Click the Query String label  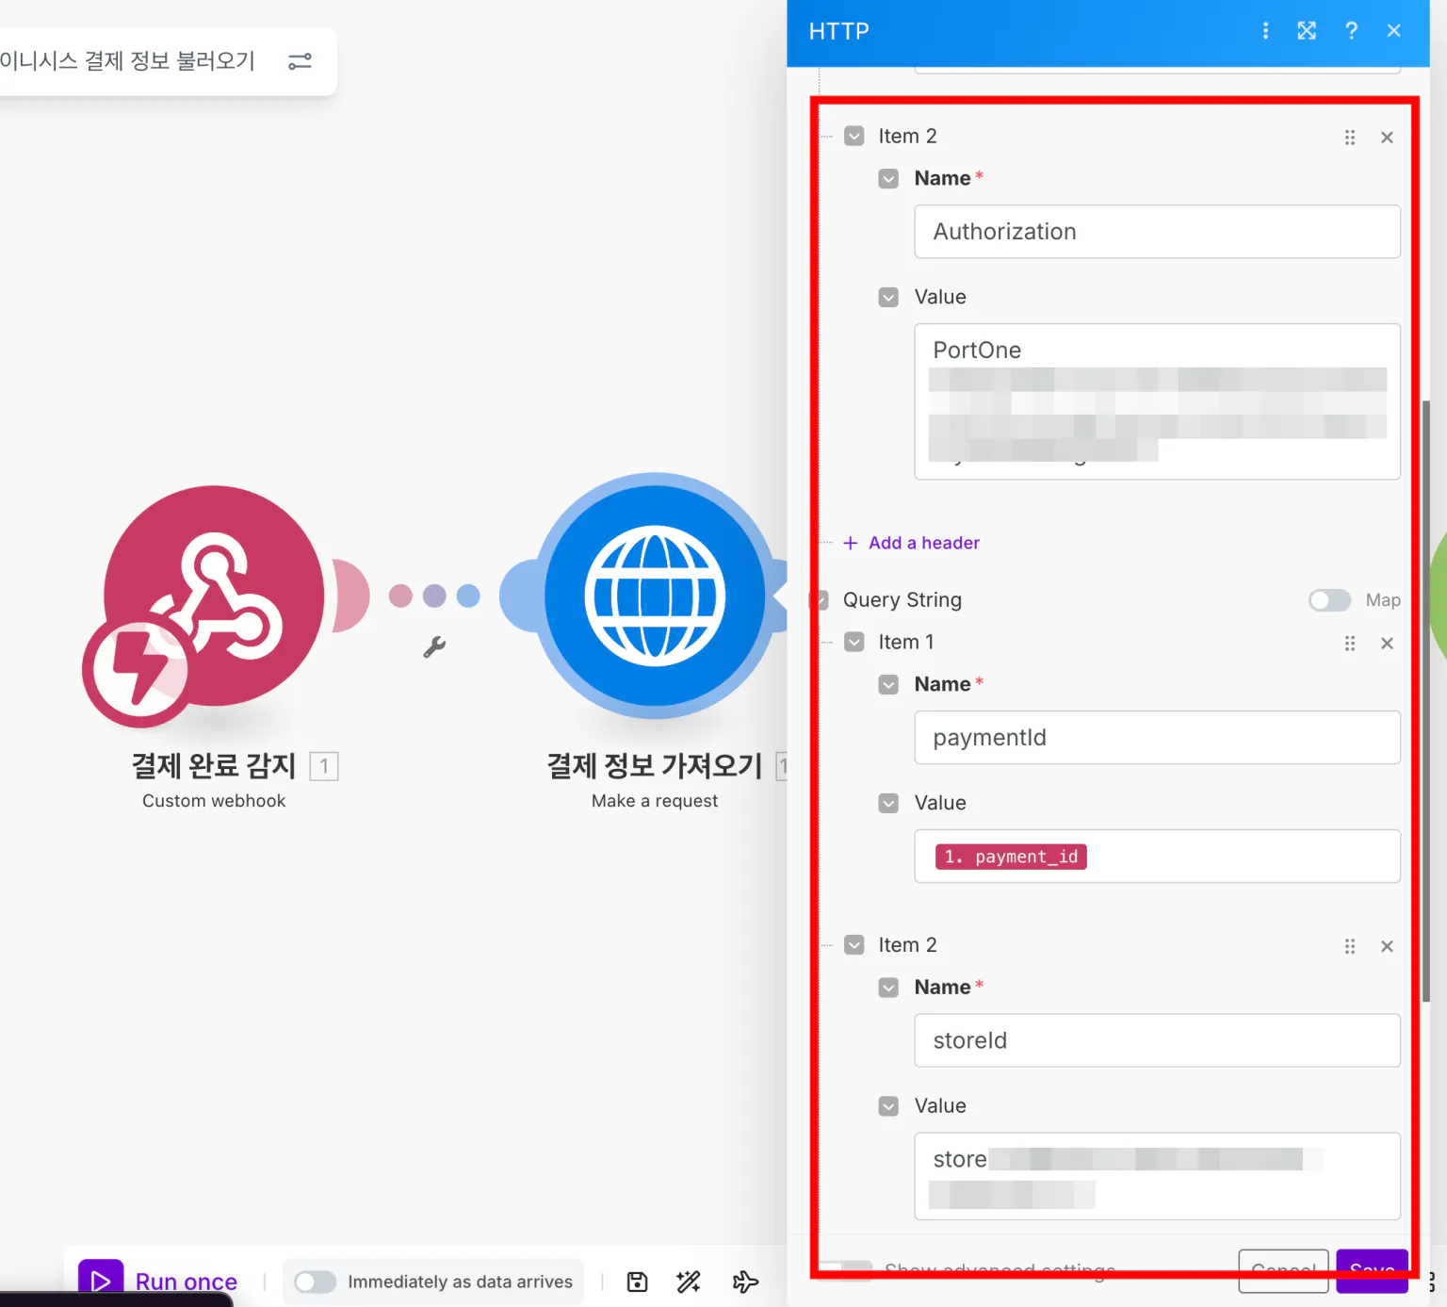(902, 600)
